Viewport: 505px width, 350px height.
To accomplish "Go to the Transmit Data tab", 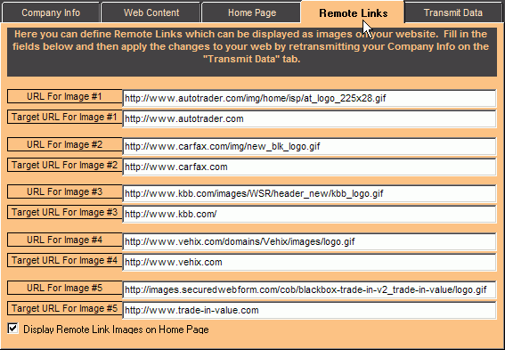I will (x=452, y=12).
